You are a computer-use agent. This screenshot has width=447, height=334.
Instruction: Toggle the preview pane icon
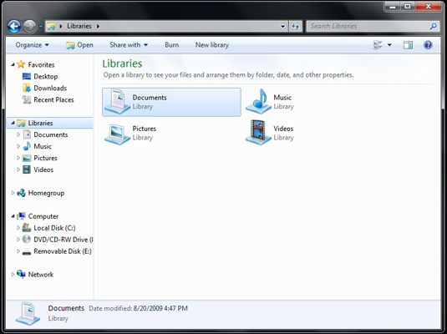(408, 45)
